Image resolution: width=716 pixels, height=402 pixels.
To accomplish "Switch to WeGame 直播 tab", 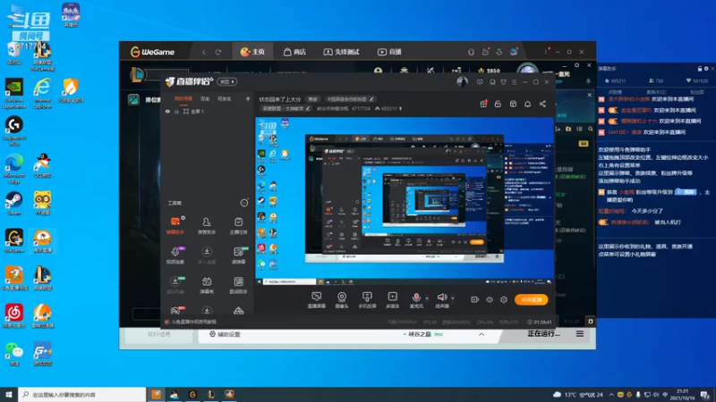I will click(389, 52).
